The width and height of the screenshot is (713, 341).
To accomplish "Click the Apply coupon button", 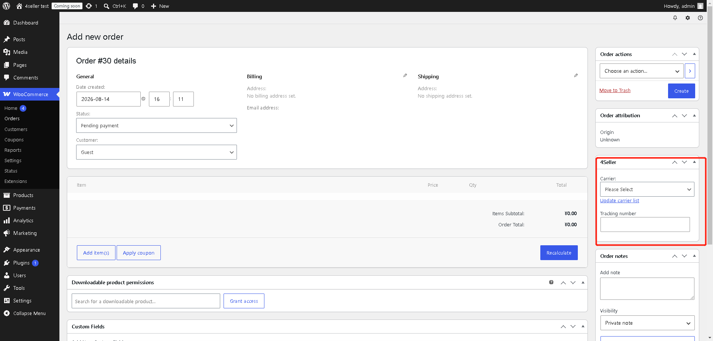I will [139, 253].
